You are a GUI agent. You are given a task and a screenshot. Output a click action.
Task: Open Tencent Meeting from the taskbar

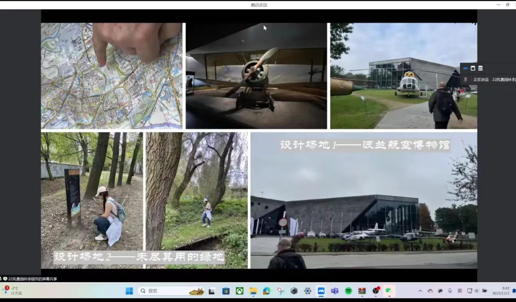321,291
